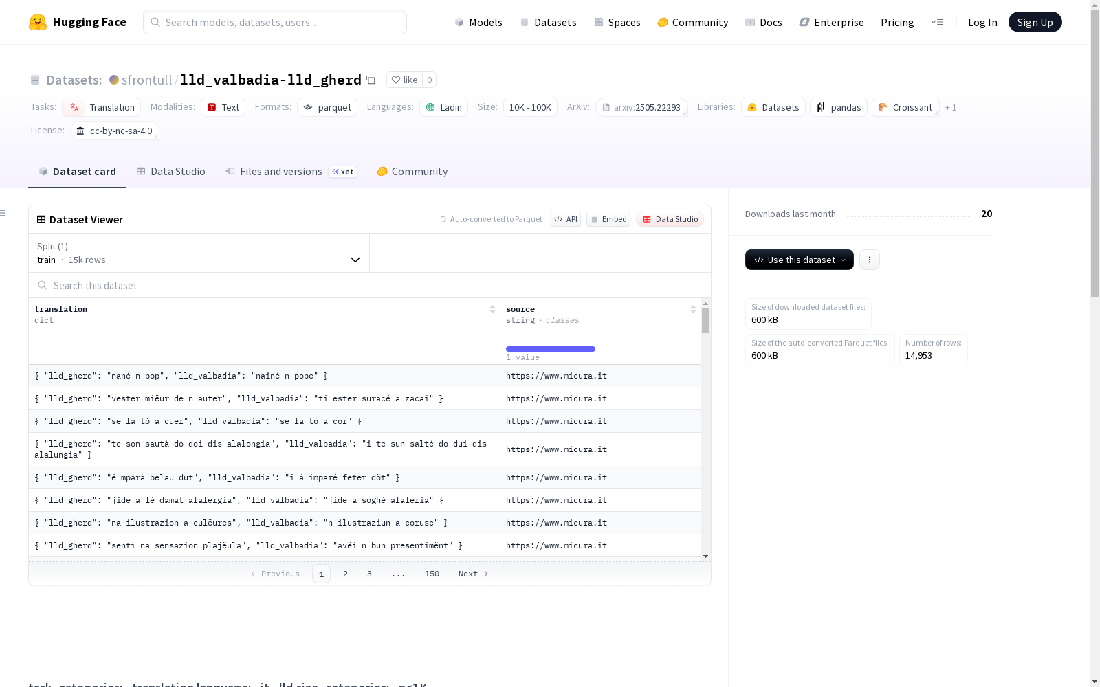This screenshot has height=687, width=1100.
Task: Click the row containing "na ilustrazion a culëures"
Action: click(x=364, y=523)
